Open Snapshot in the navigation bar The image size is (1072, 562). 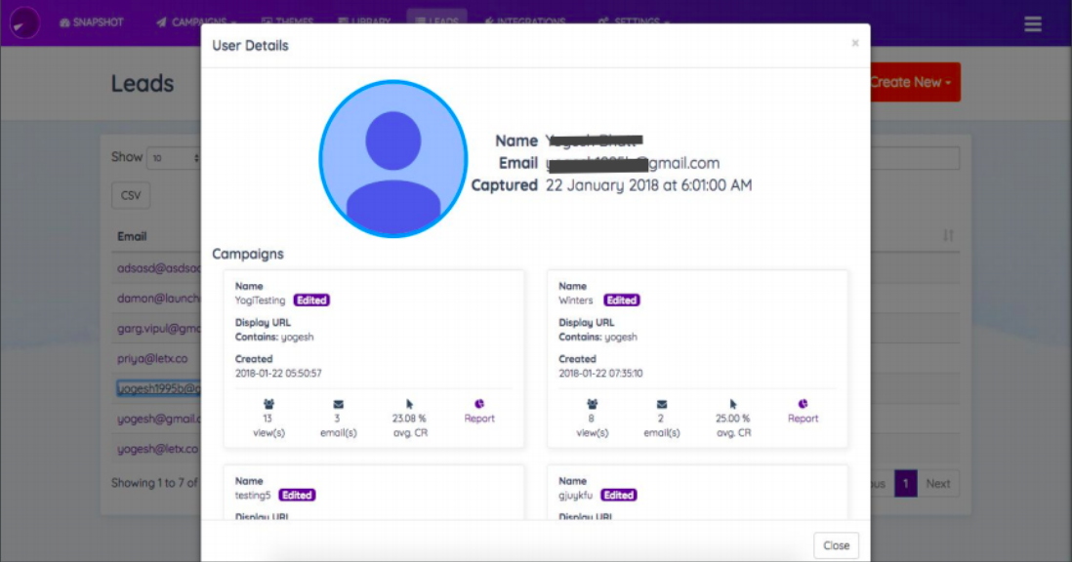tap(91, 22)
